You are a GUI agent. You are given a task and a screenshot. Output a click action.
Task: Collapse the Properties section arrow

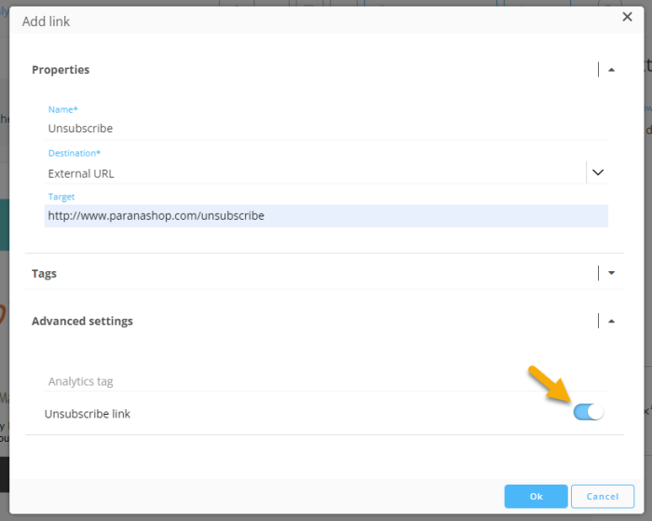coord(611,70)
